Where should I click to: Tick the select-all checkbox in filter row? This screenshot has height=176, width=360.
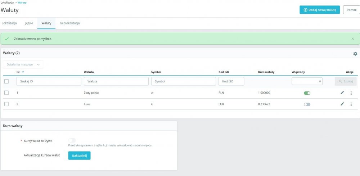6,81
